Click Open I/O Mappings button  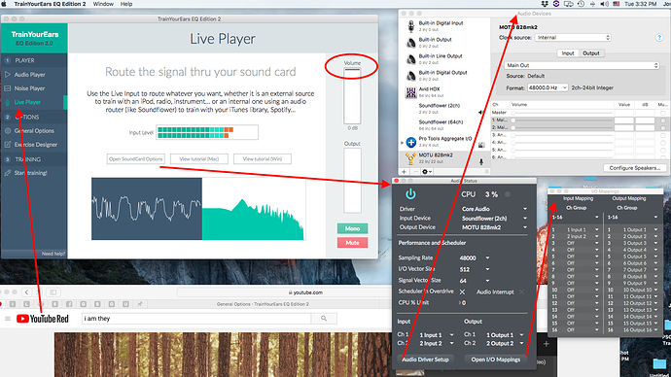[x=496, y=360]
